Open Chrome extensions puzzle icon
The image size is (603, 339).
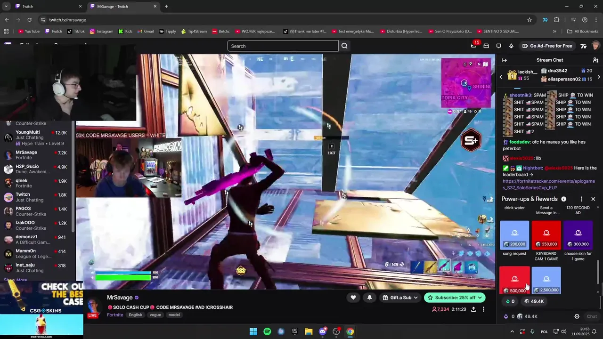(557, 20)
